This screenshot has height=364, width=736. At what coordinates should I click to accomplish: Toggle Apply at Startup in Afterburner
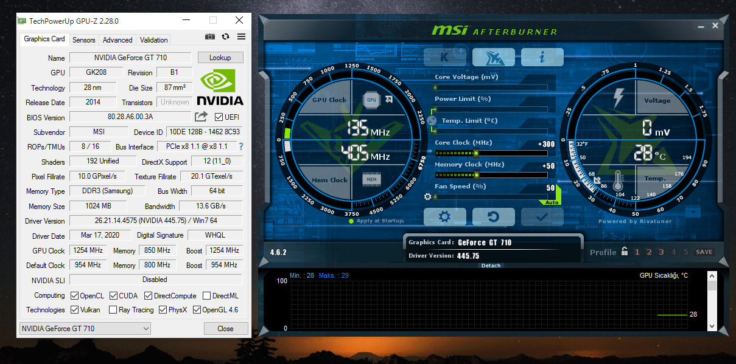coord(351,221)
